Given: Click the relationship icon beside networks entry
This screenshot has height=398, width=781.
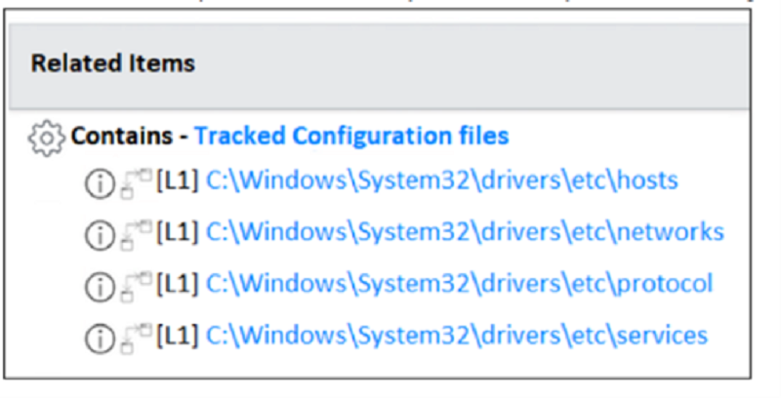Looking at the screenshot, I should pyautogui.click(x=134, y=234).
